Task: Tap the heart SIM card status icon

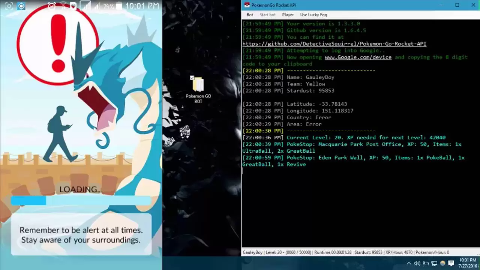Action: coord(73,6)
